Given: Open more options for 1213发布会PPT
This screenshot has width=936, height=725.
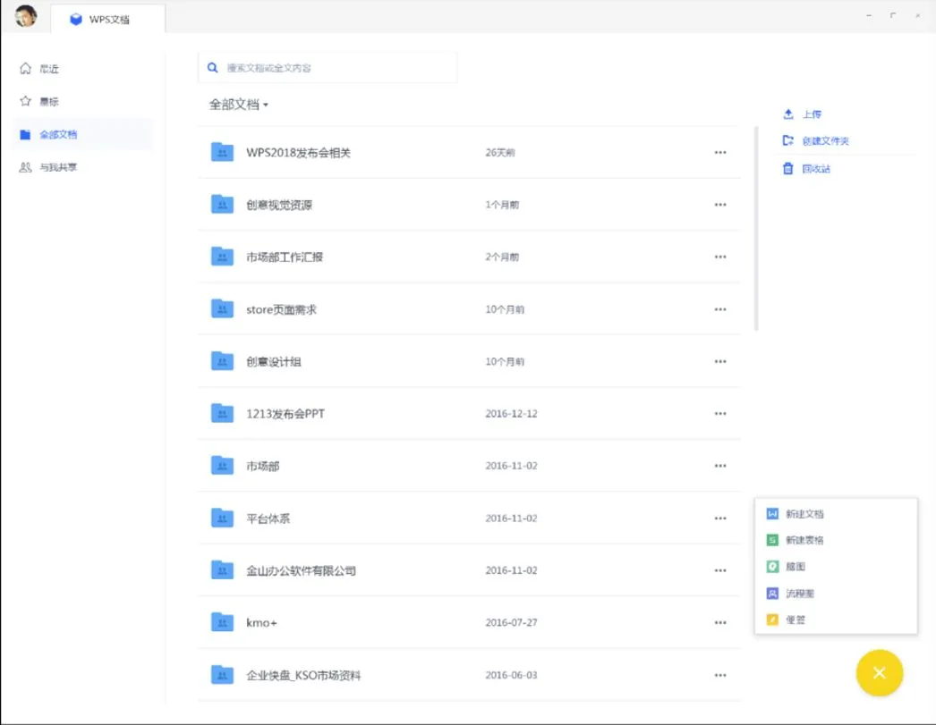Looking at the screenshot, I should (x=720, y=414).
